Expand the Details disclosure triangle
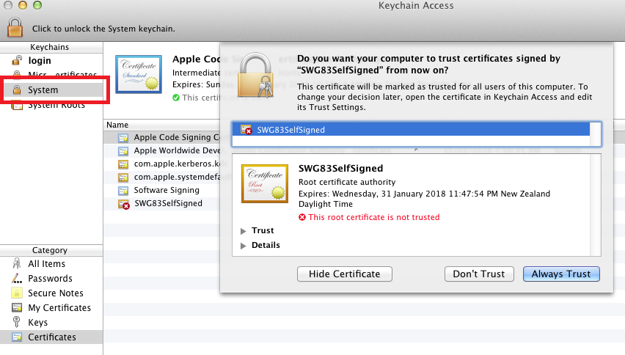This screenshot has width=625, height=355. [x=244, y=246]
